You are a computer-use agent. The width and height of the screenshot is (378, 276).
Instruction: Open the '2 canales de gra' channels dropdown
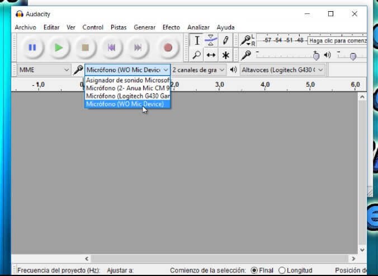click(x=199, y=70)
